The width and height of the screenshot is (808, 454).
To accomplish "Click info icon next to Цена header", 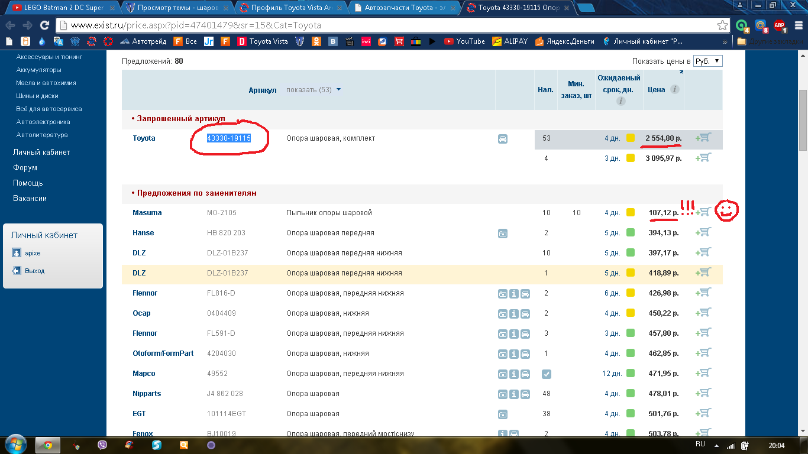I will tap(674, 90).
